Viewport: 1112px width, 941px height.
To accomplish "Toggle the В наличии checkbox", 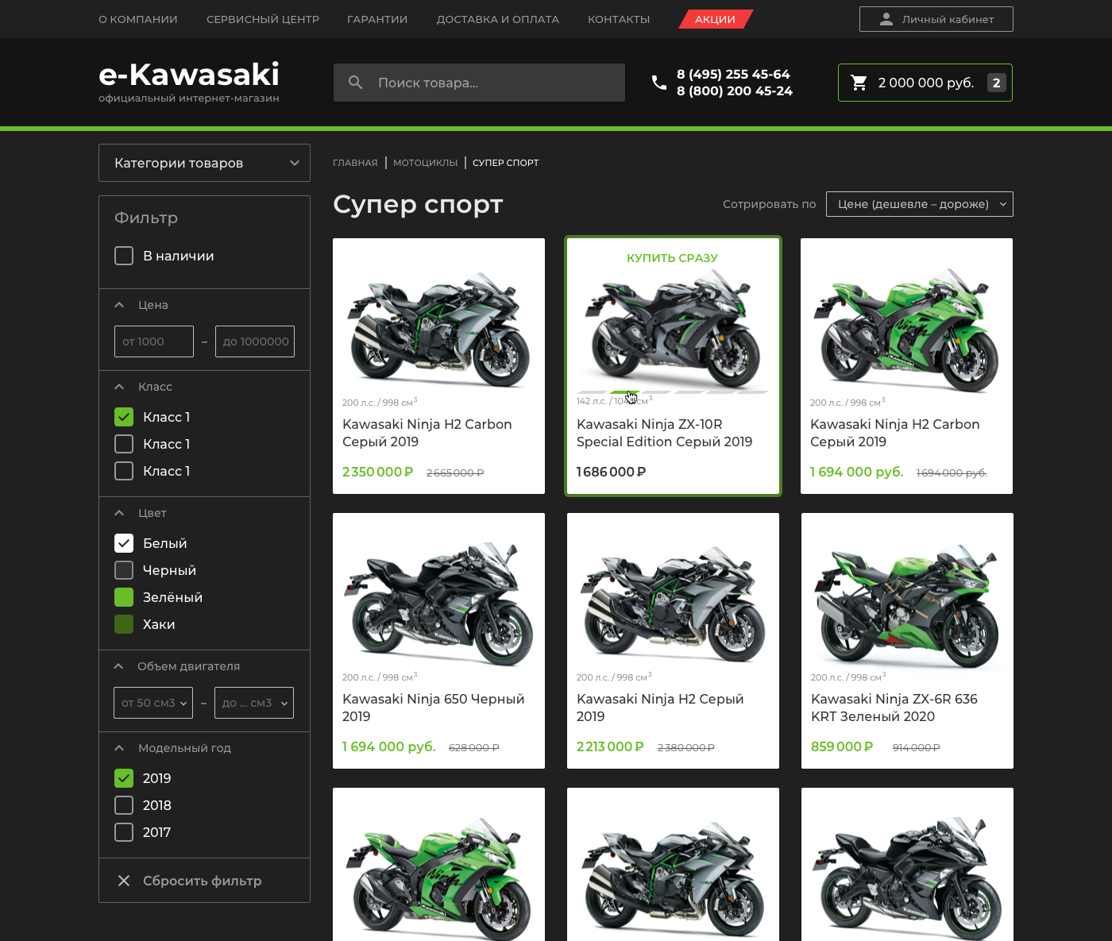I will point(124,256).
